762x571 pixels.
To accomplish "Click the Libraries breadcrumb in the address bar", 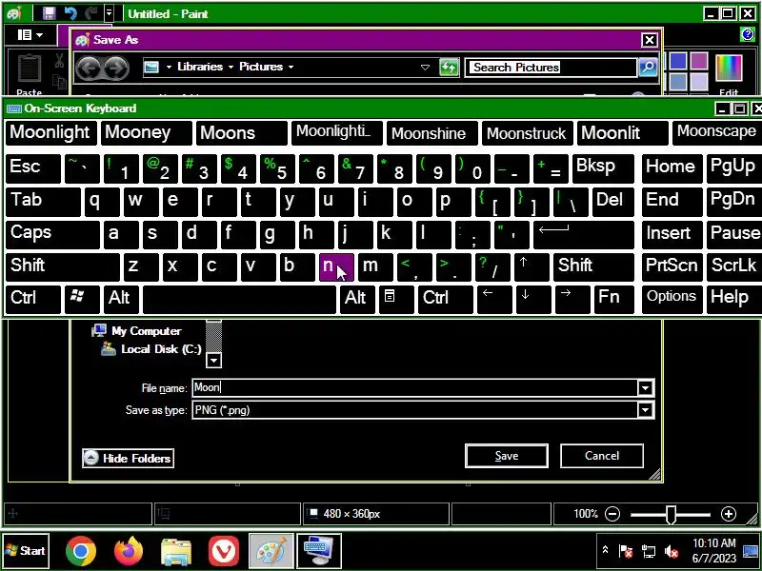I will tap(200, 67).
